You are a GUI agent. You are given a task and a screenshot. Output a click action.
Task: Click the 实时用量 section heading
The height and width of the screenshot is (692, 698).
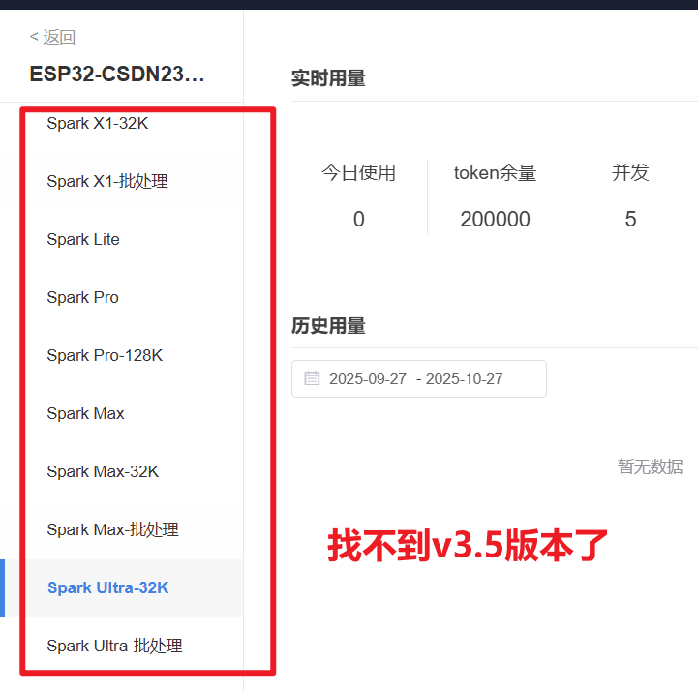pyautogui.click(x=328, y=78)
